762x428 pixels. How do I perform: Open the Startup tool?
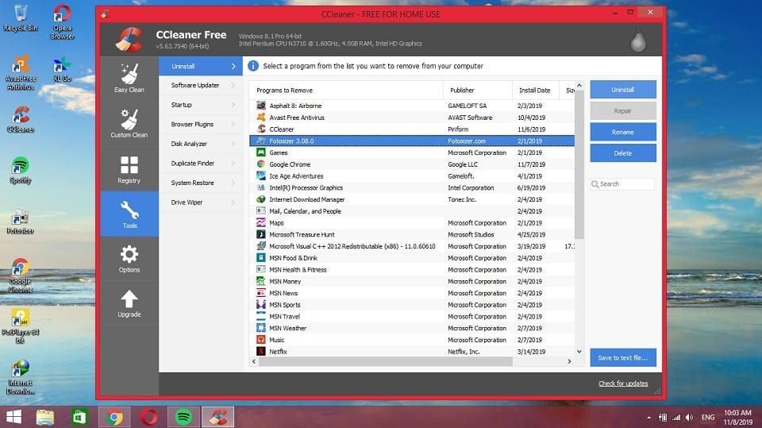point(201,105)
